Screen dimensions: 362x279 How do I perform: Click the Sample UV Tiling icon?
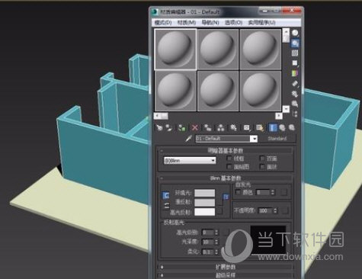click(x=295, y=63)
